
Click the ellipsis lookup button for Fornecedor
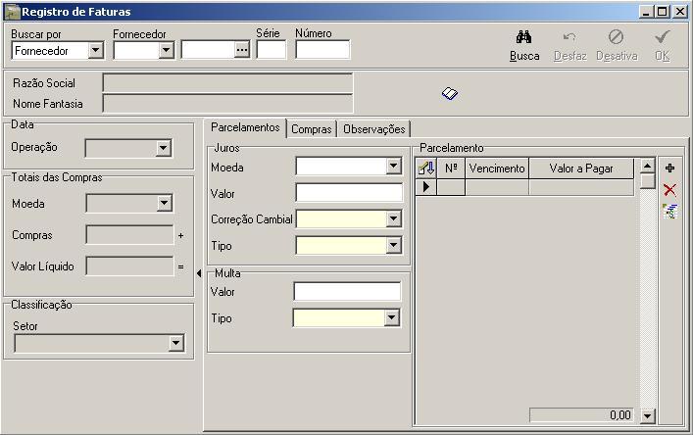[242, 50]
